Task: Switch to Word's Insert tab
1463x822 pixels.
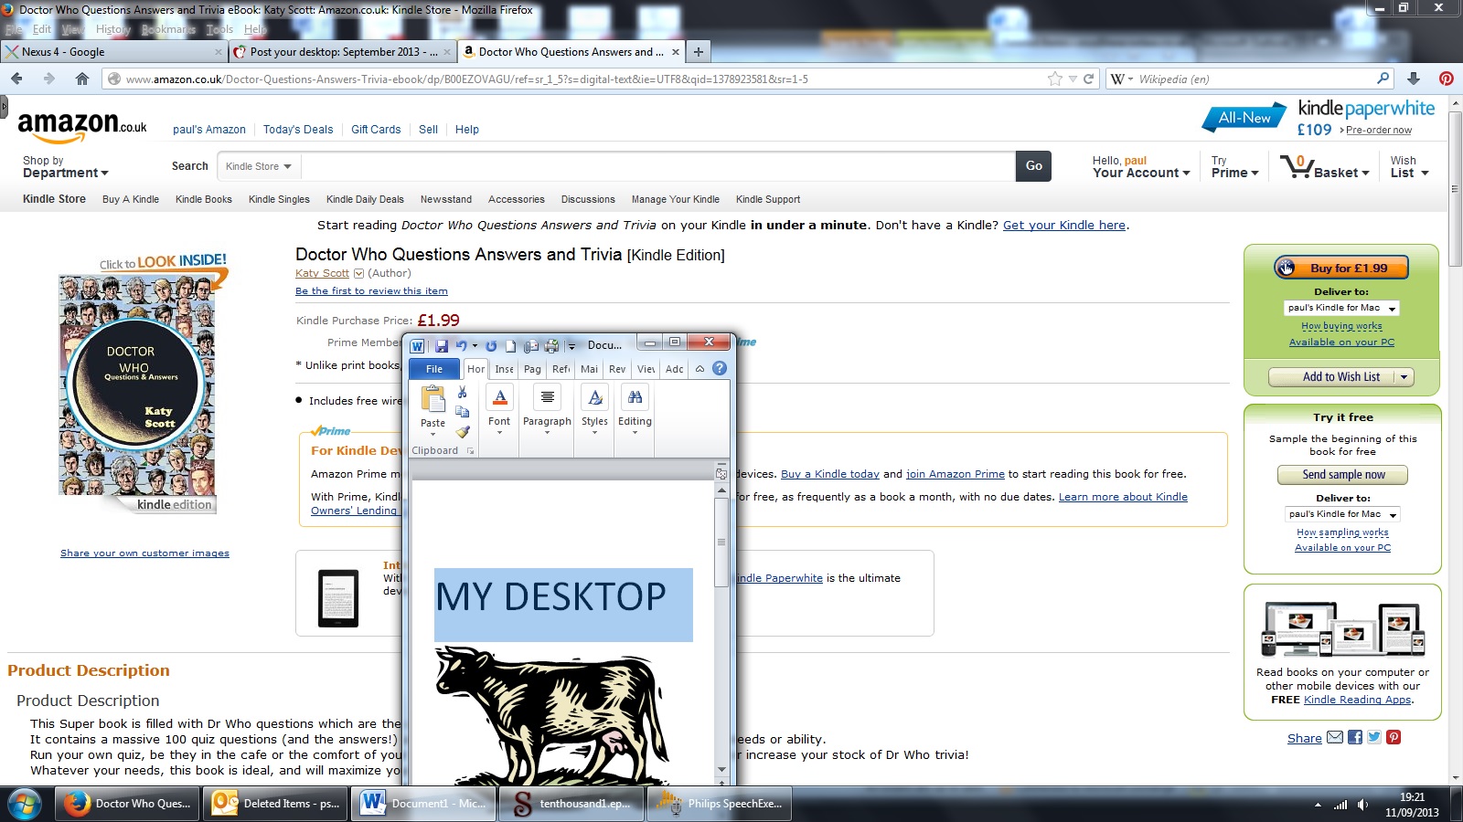Action: [504, 369]
